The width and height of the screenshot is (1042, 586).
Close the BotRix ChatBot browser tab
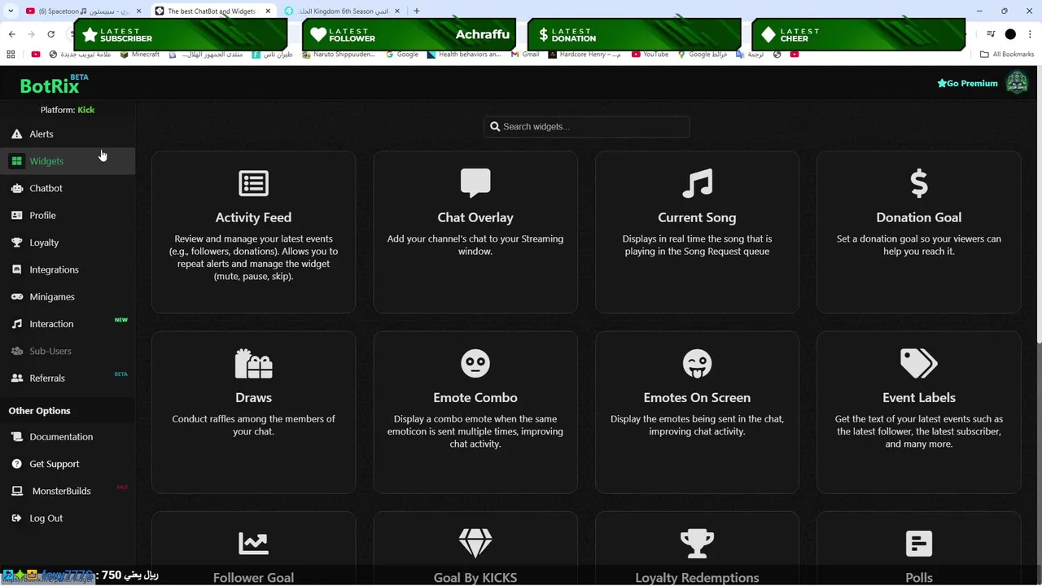coord(268,11)
